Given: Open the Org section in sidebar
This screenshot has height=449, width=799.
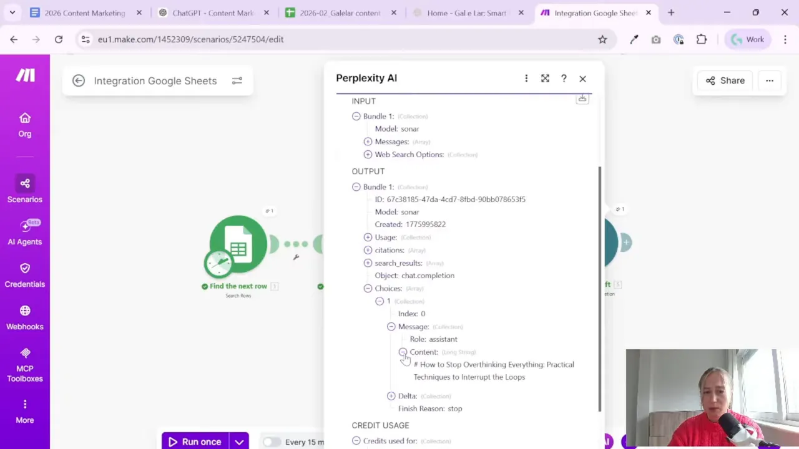Looking at the screenshot, I should 25,125.
